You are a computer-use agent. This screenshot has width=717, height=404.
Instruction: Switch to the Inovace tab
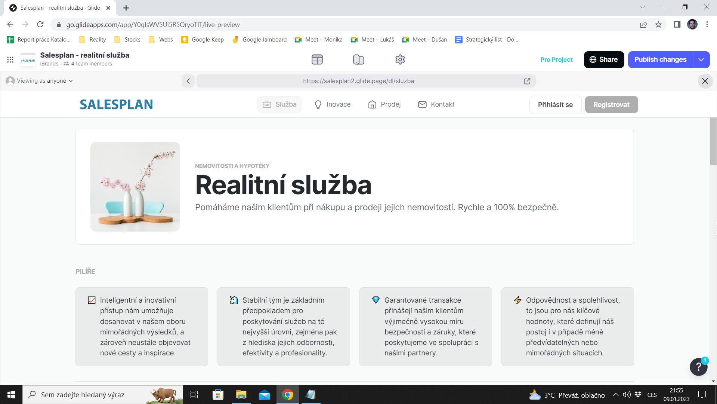click(333, 104)
